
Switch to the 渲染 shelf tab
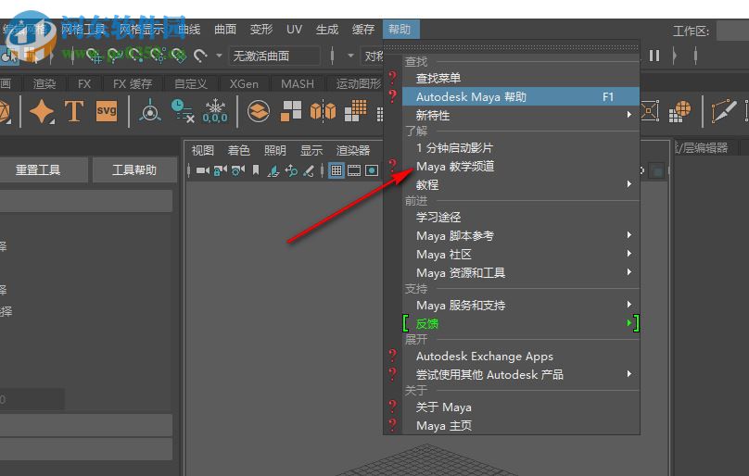click(44, 84)
